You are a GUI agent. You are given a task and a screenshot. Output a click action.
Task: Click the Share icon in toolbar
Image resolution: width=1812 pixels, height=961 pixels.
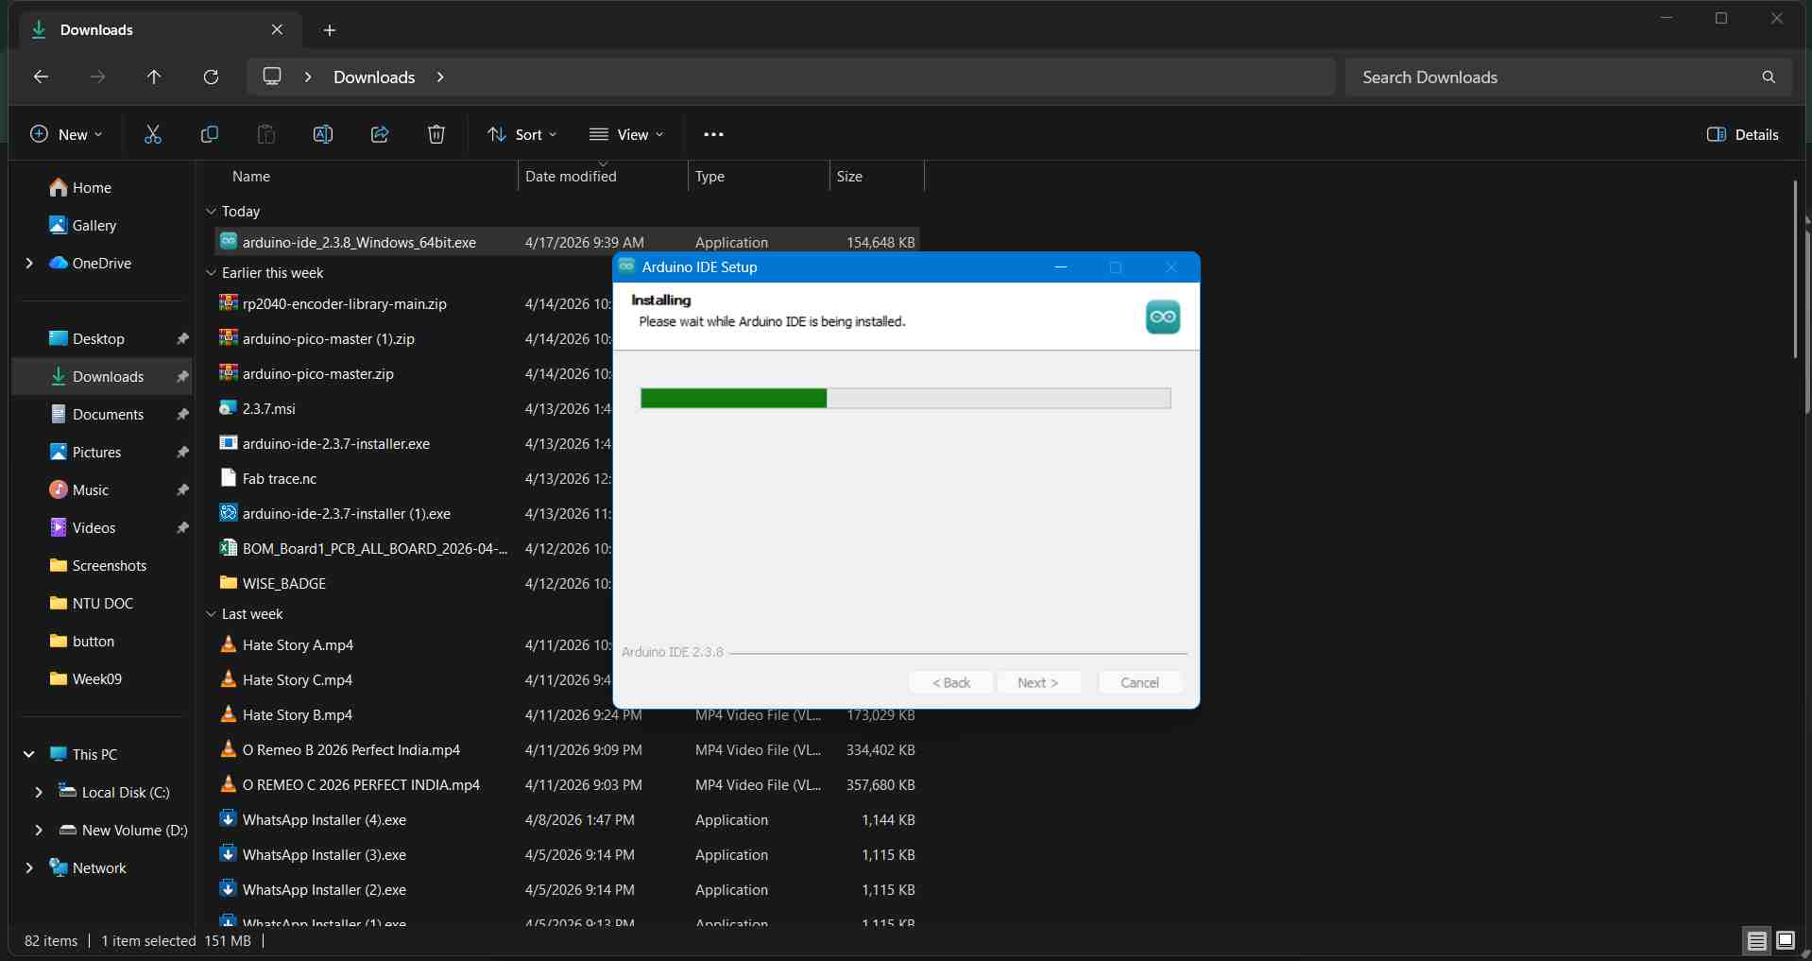[x=380, y=134]
